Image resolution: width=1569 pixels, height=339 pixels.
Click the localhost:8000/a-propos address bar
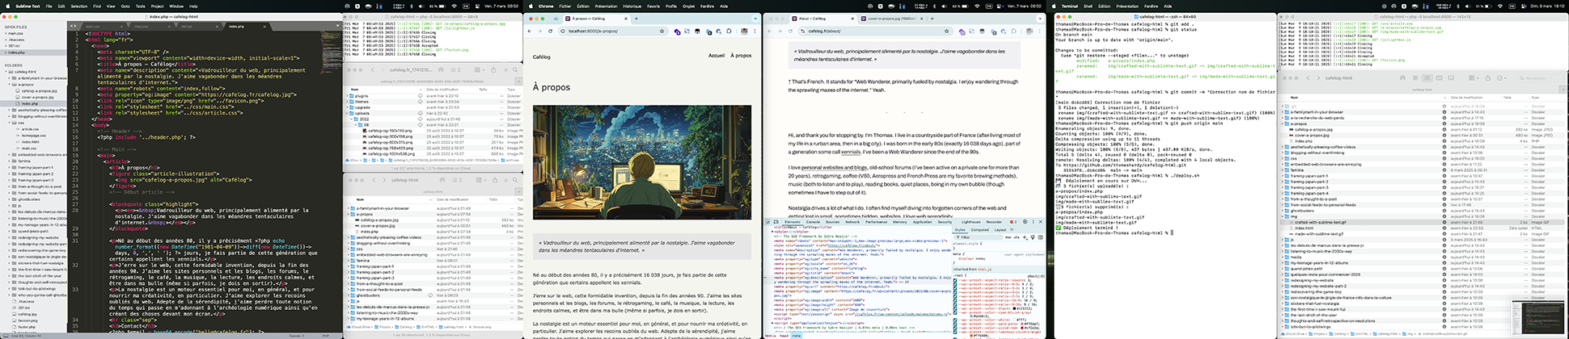pos(613,31)
